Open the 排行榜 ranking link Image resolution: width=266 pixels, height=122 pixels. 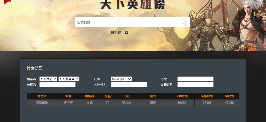pos(116,33)
